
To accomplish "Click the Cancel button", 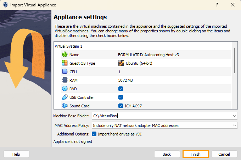I will [x=224, y=154].
